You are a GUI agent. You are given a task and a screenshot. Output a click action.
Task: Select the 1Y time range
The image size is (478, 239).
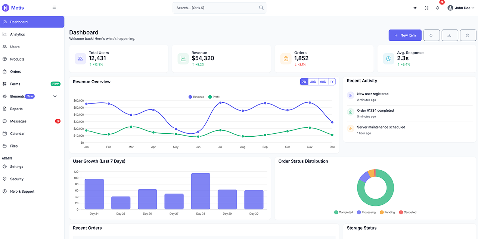click(332, 82)
